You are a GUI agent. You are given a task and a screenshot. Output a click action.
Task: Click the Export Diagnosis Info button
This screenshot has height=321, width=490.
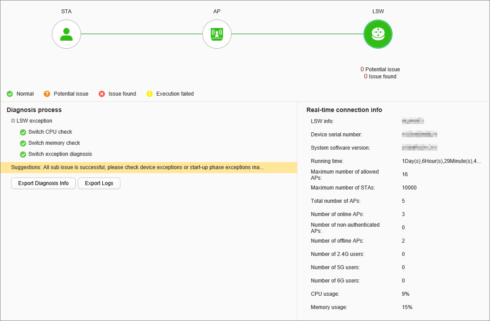pyautogui.click(x=43, y=183)
